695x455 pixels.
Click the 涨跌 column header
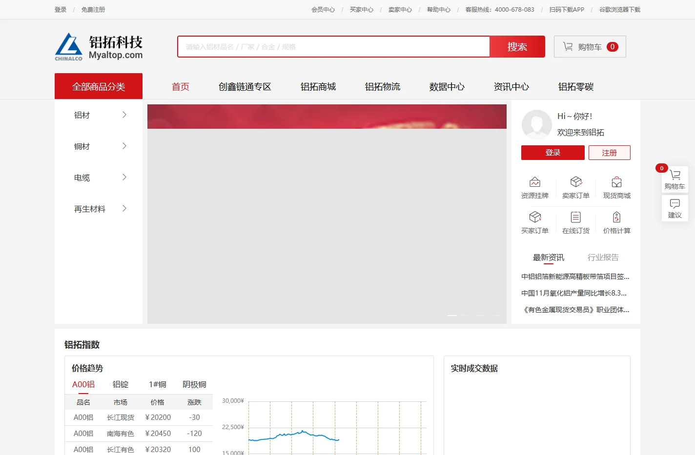point(194,402)
